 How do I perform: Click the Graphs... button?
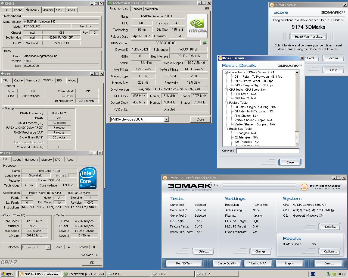[x=290, y=263]
